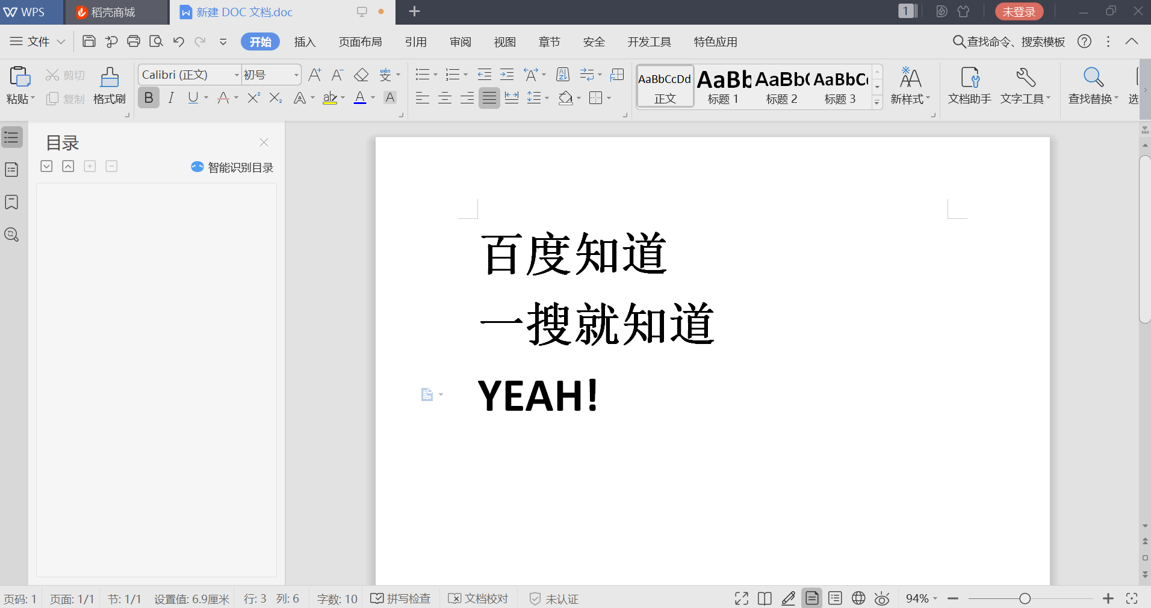Switch to the 插入 (Insert) tab
This screenshot has width=1151, height=608.
(x=305, y=41)
